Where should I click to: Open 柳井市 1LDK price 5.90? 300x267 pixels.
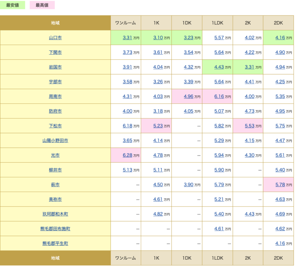(x=219, y=170)
